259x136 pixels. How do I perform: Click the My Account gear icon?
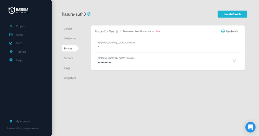click(x=11, y=121)
